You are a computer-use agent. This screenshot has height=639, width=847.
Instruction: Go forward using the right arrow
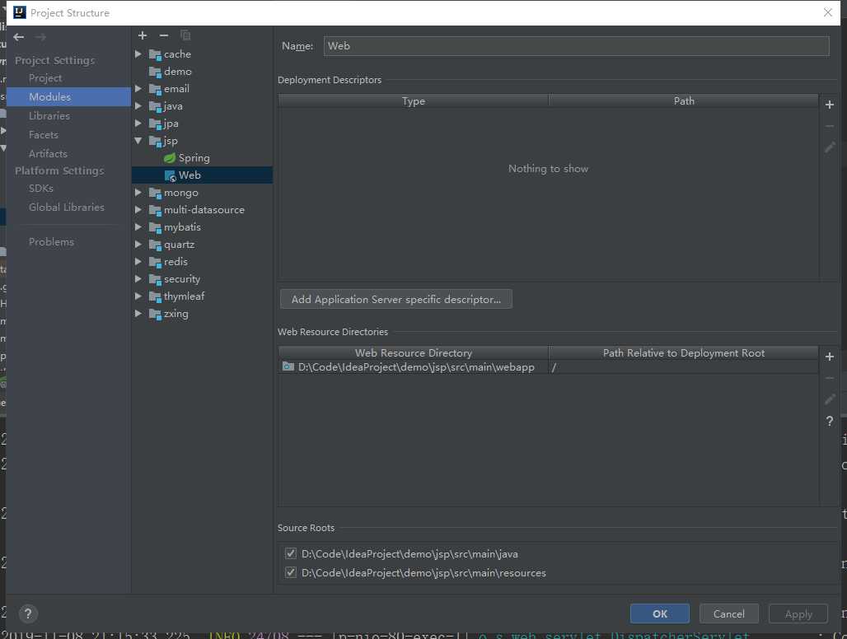40,37
